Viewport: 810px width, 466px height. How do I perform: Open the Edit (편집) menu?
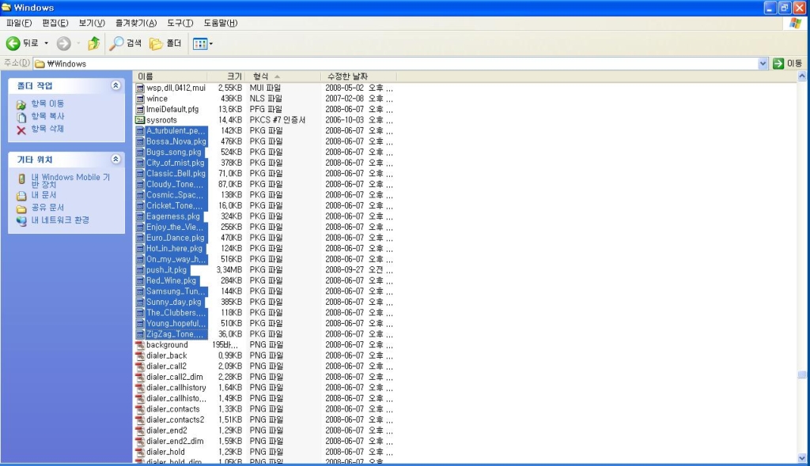[x=55, y=23]
